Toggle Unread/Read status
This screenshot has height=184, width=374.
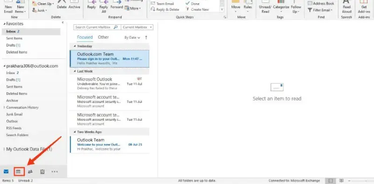point(265,7)
